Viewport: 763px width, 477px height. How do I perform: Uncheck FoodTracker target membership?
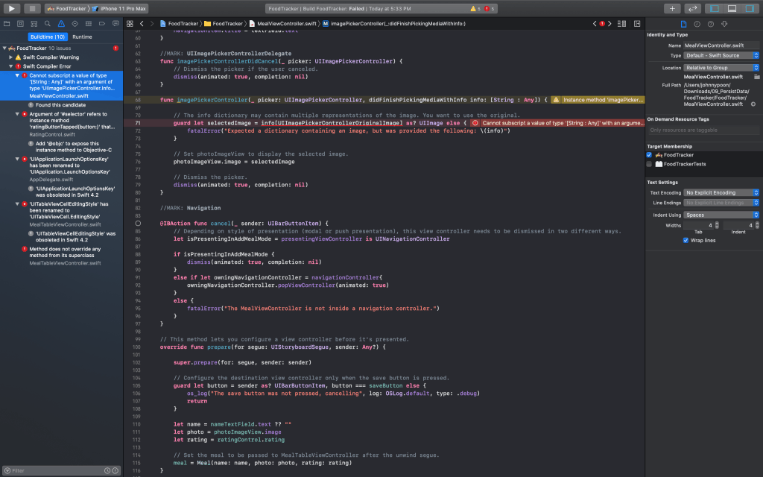point(649,155)
